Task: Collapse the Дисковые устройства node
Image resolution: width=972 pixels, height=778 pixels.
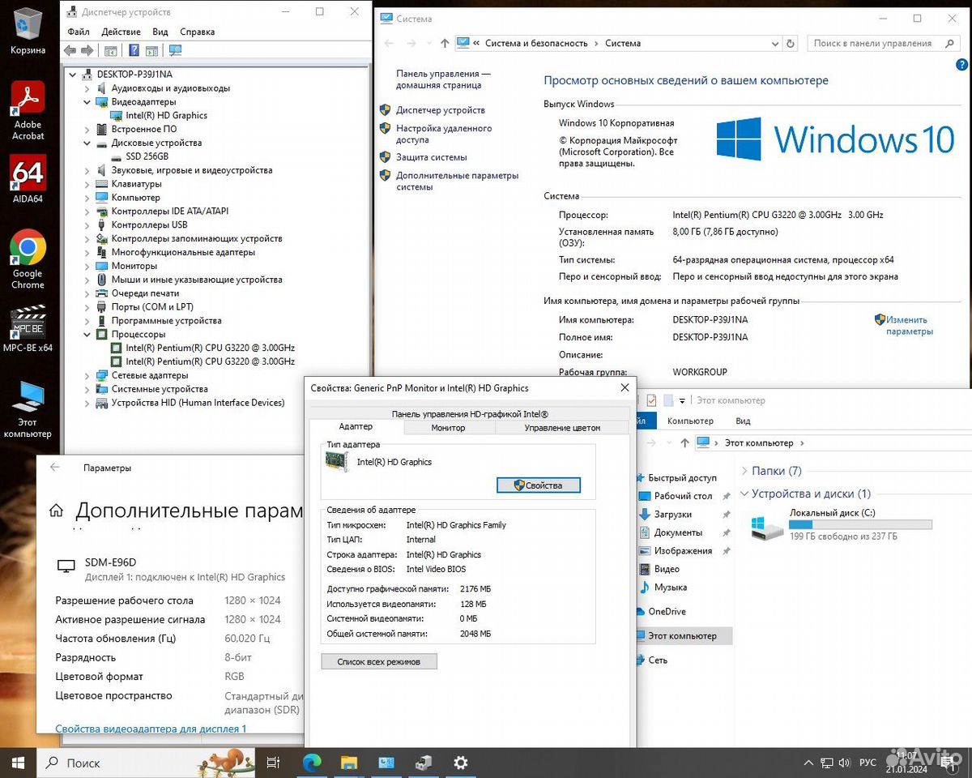Action: [87, 143]
